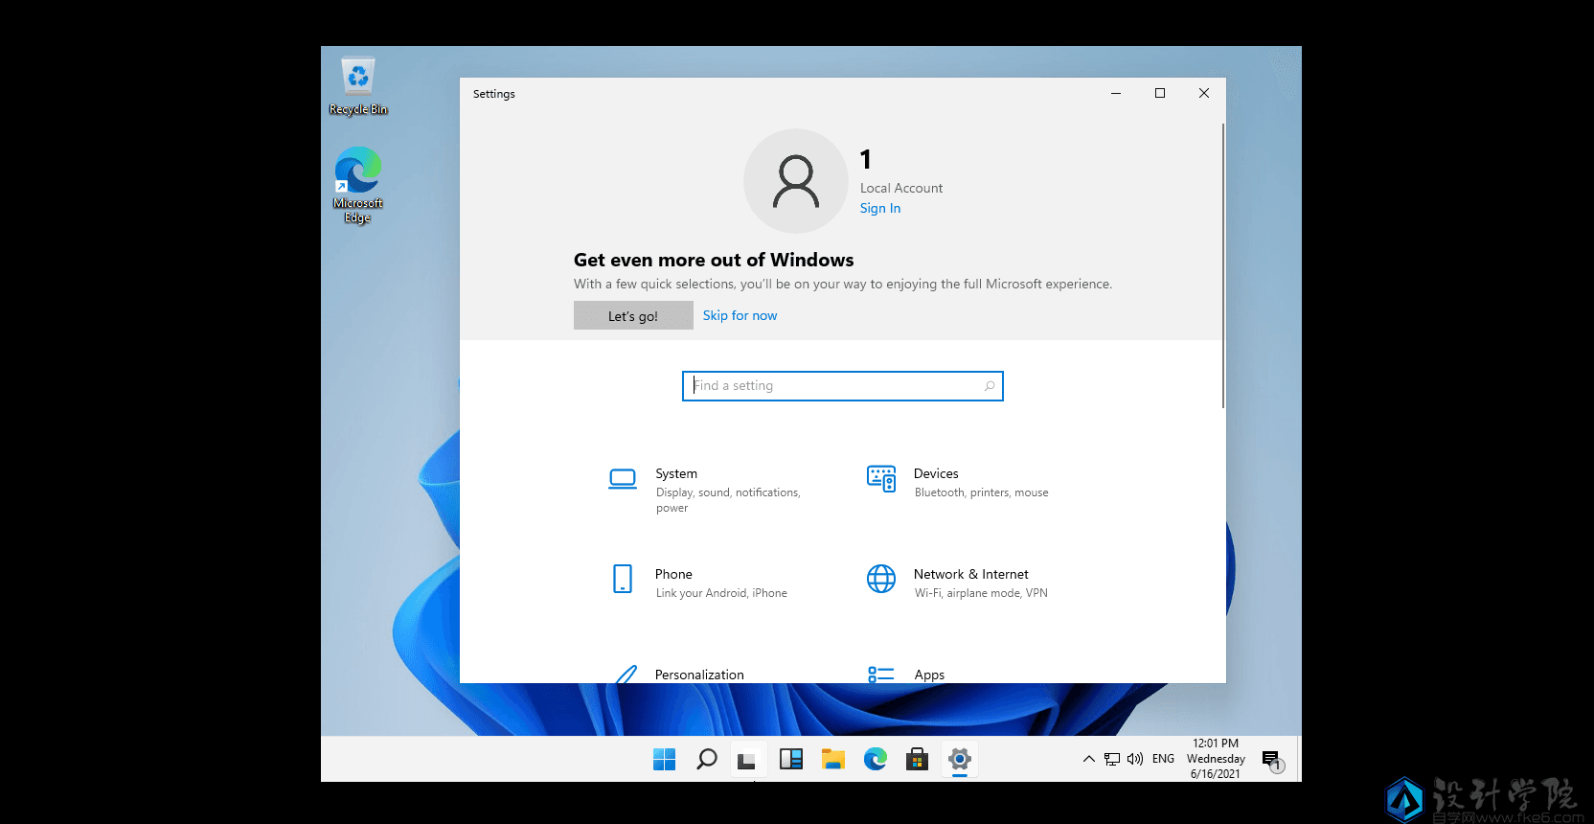Launch File Explorer from the taskbar
The height and width of the screenshot is (824, 1594).
[x=833, y=760]
